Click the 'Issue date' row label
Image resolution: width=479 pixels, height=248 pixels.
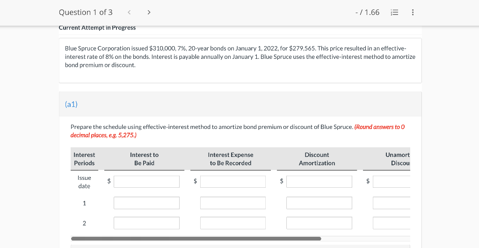(x=84, y=182)
